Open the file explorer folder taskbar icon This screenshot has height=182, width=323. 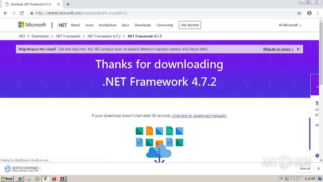click(29, 178)
